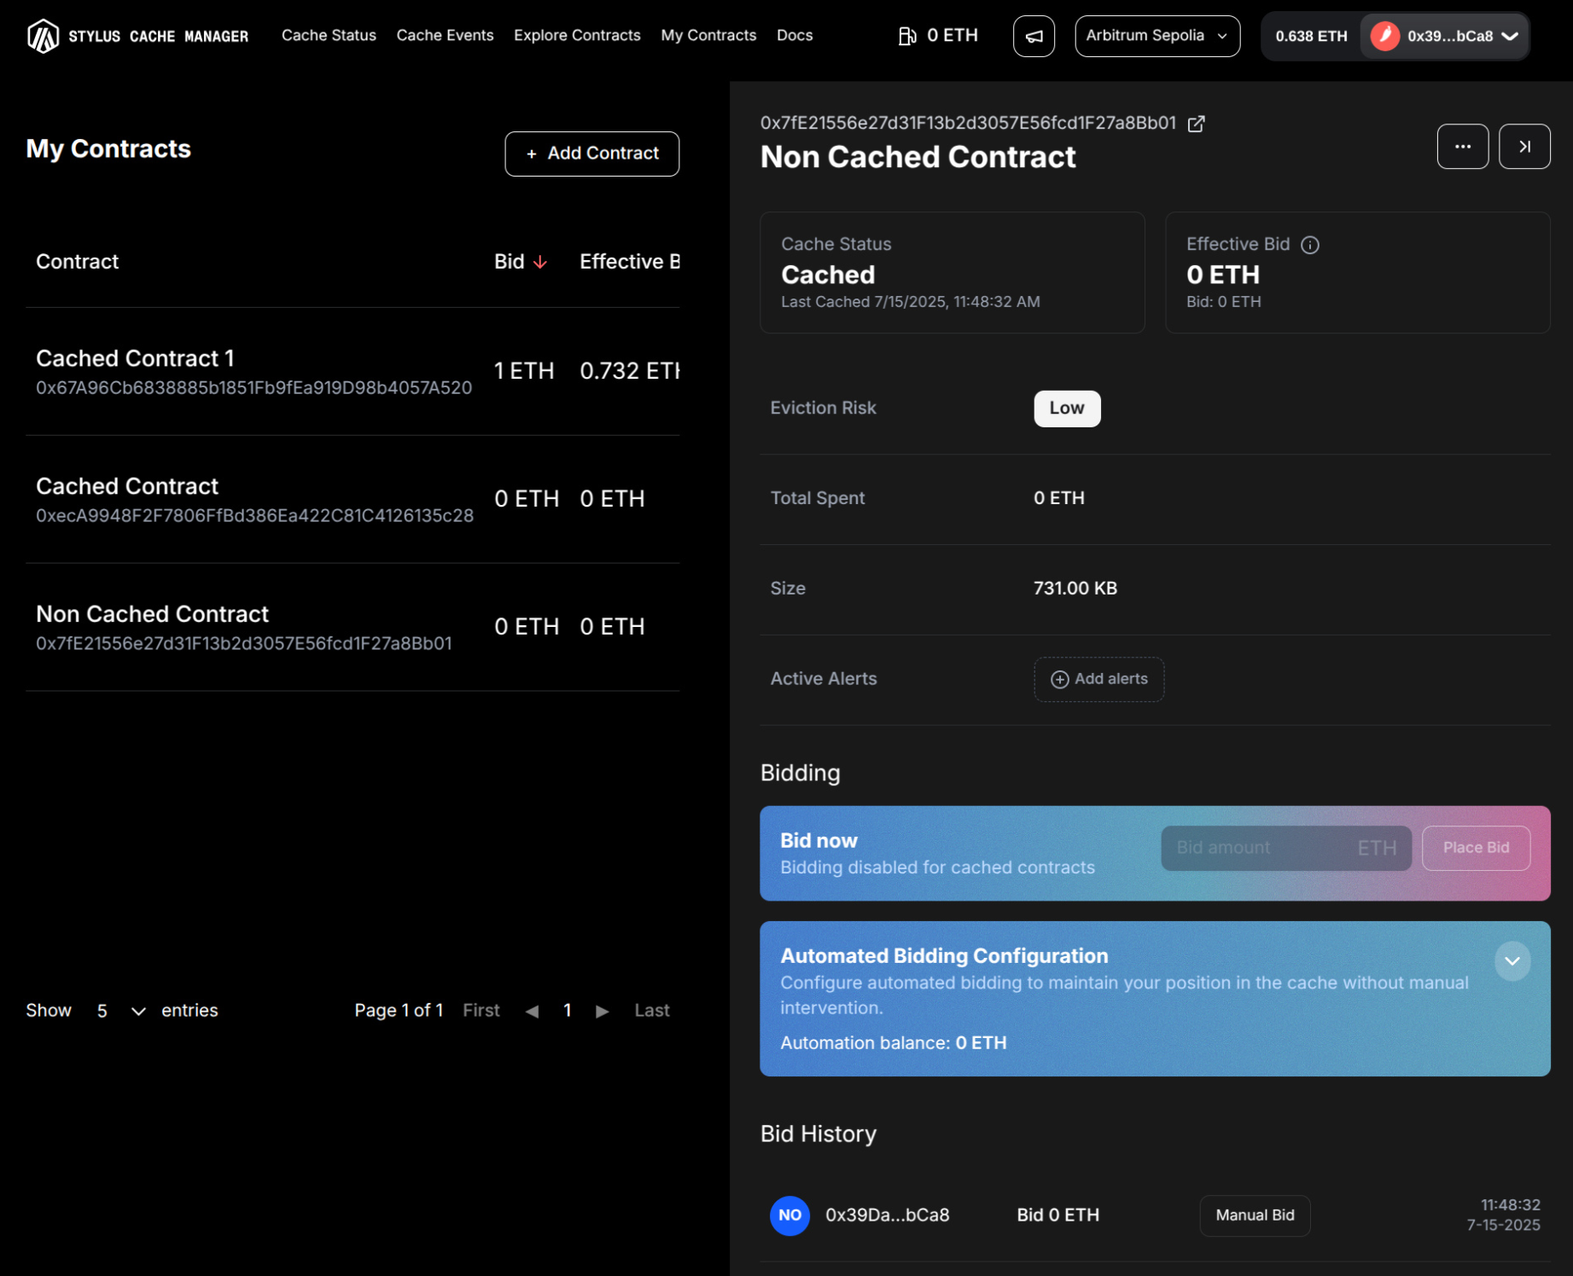This screenshot has height=1276, width=1573.
Task: Click list address 0x7fE21556e27d31F13b2d3057E56fcd1F27a8Bb01
Action: click(244, 644)
